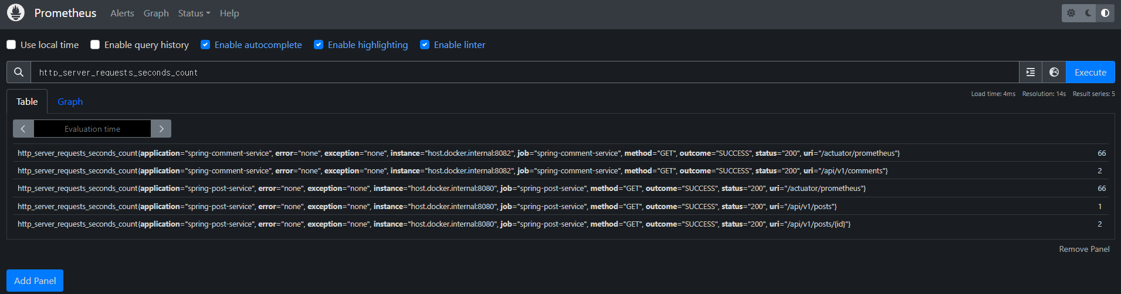Image resolution: width=1121 pixels, height=294 pixels.
Task: Go to previous evaluation time
Action: point(23,128)
